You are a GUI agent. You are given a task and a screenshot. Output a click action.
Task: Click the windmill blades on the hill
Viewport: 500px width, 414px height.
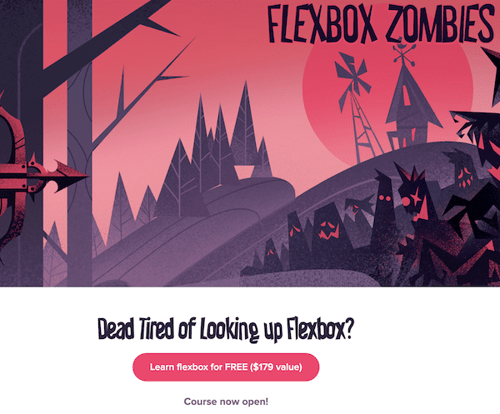pos(352,79)
